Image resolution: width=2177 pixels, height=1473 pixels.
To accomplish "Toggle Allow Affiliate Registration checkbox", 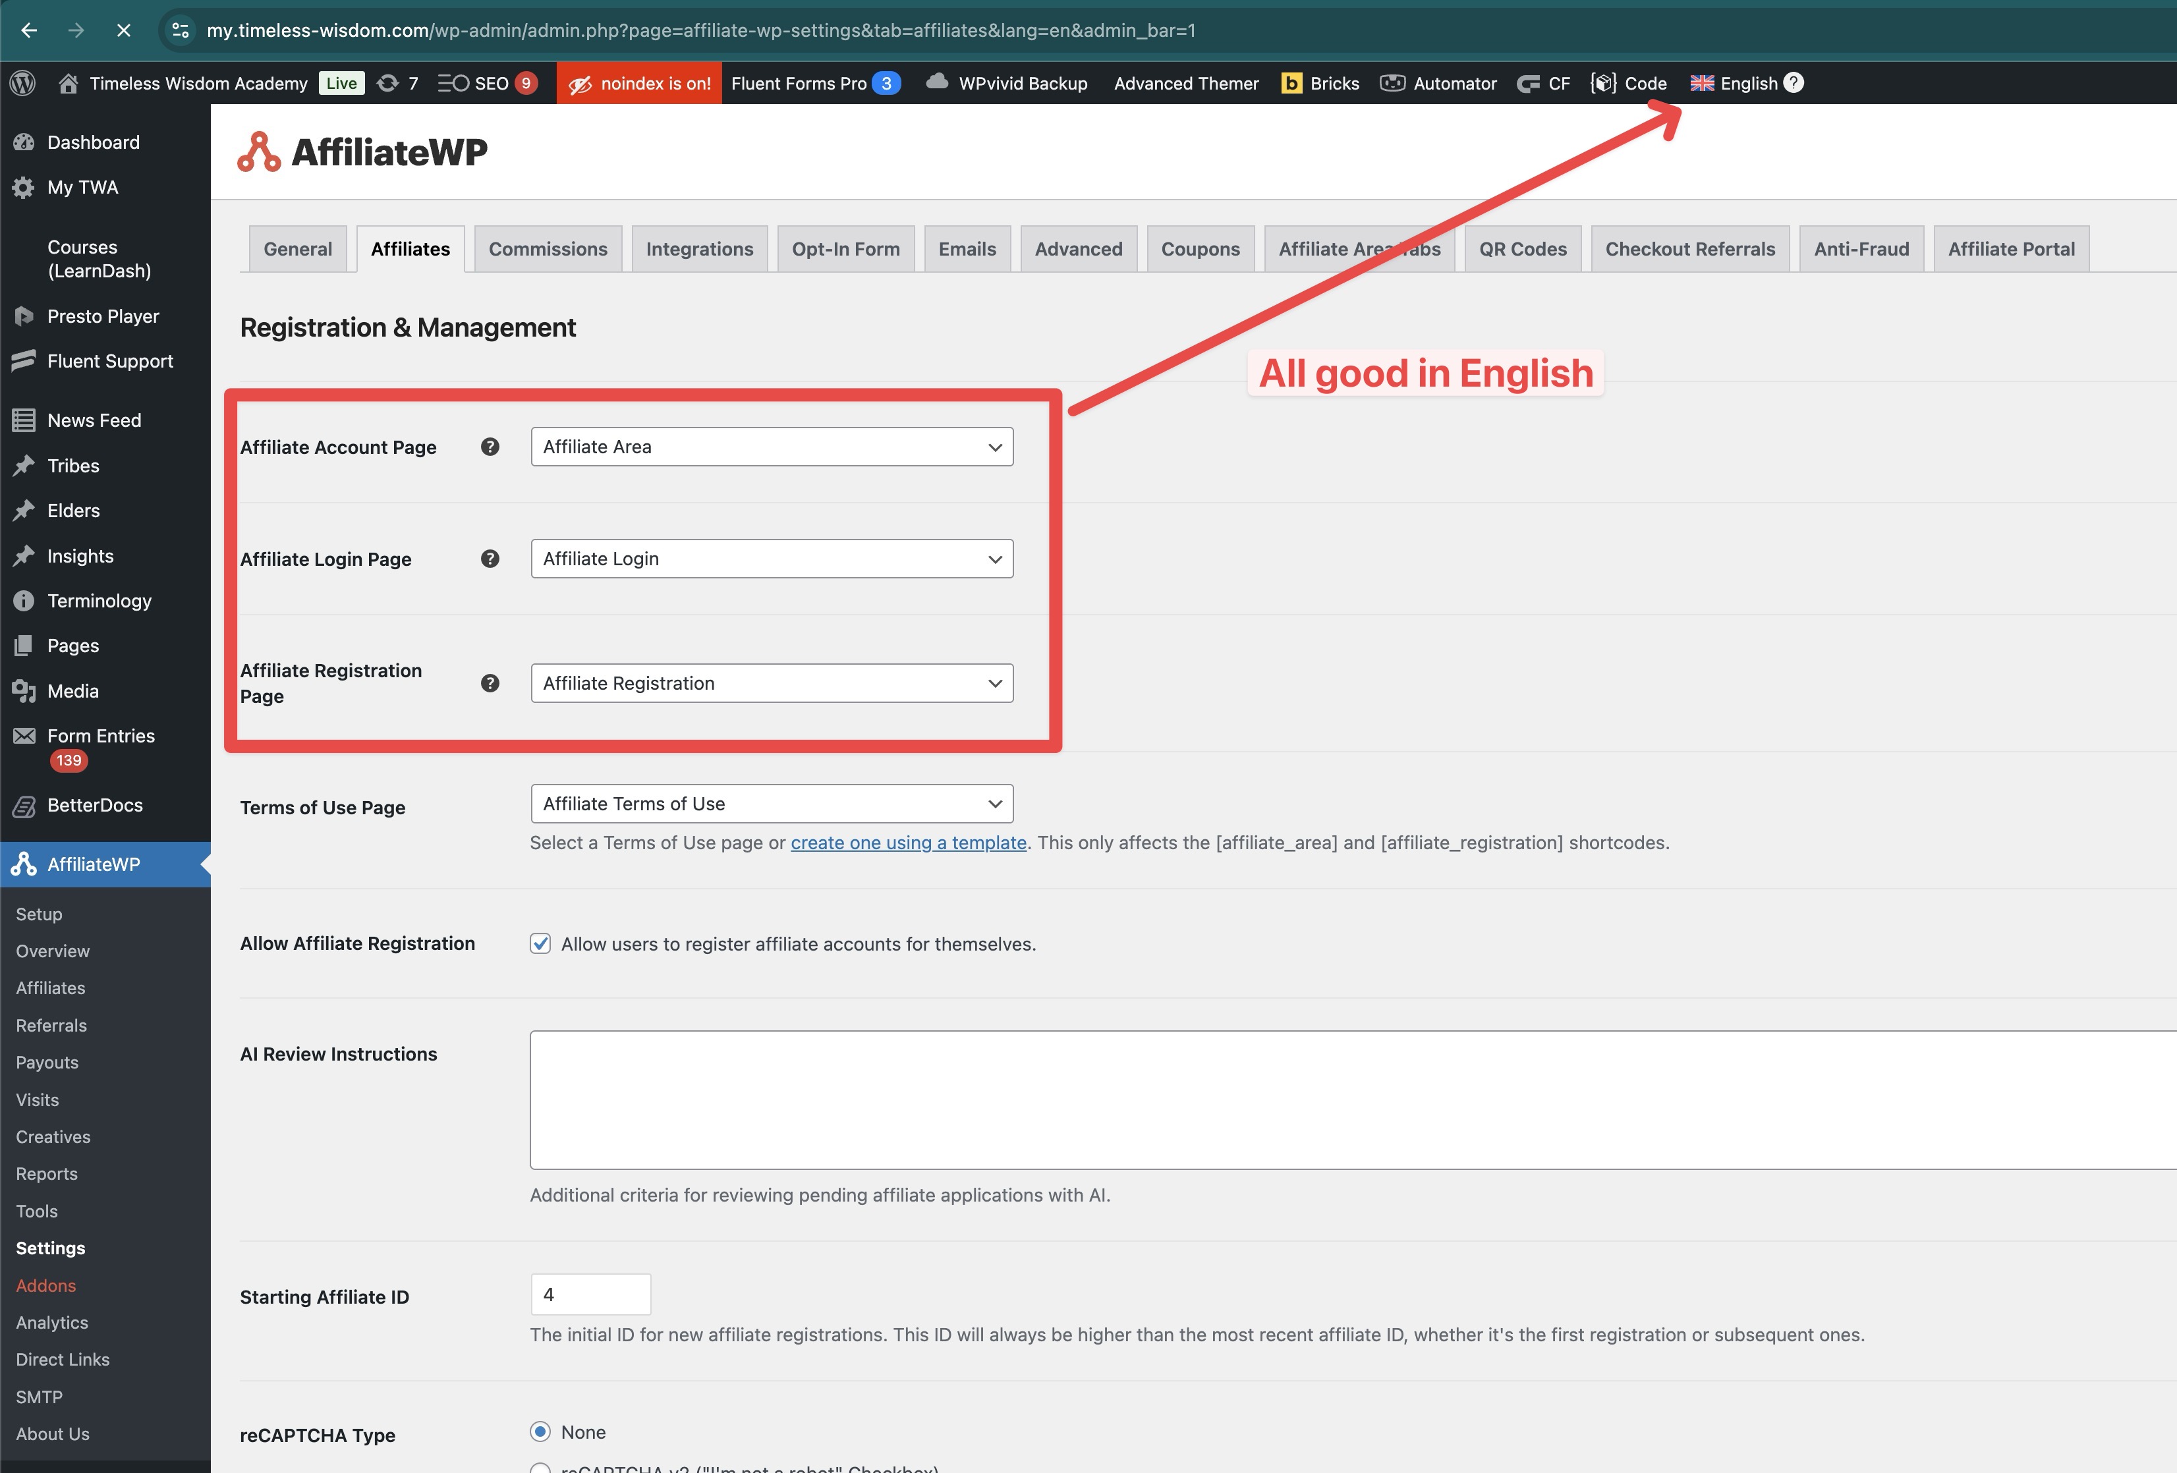I will click(x=540, y=944).
